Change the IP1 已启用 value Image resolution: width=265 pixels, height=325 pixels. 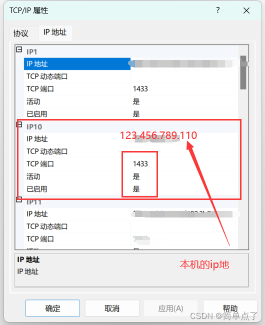(x=184, y=114)
